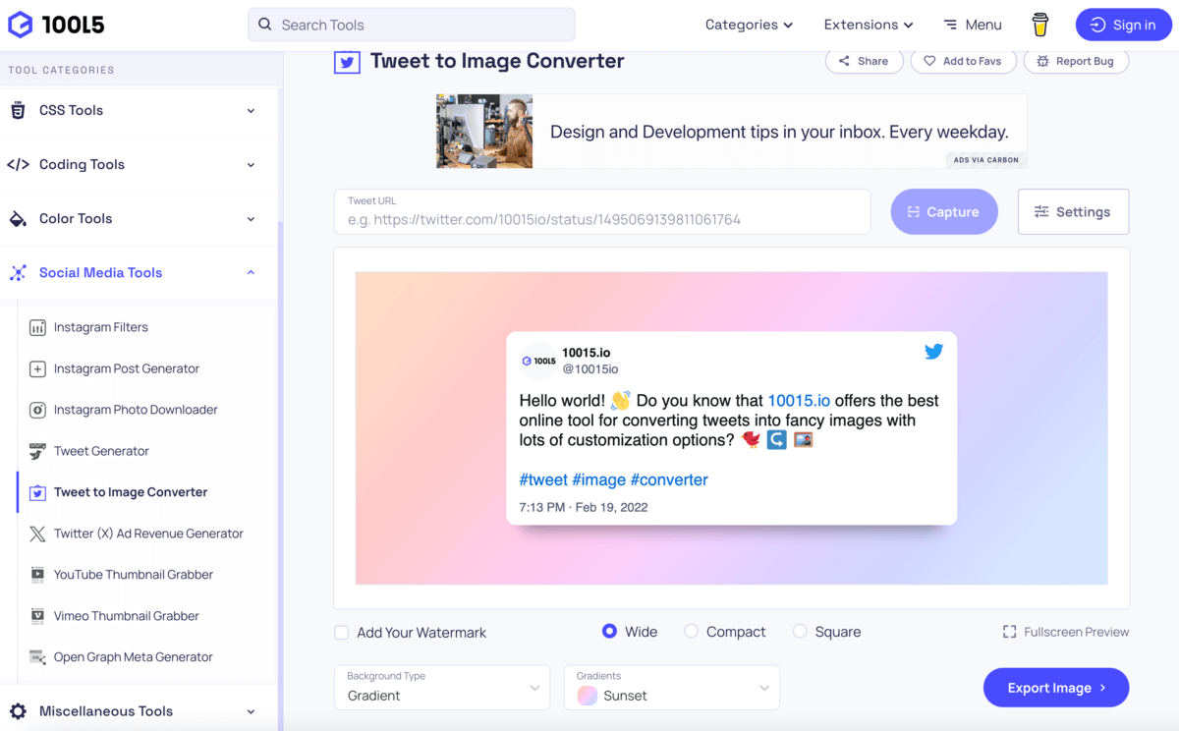Click the Twitter (X) Ad Revenue icon

point(37,534)
